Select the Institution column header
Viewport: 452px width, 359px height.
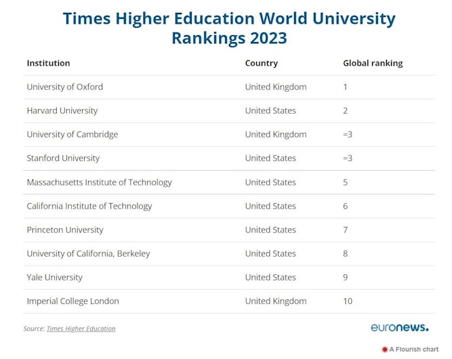48,63
